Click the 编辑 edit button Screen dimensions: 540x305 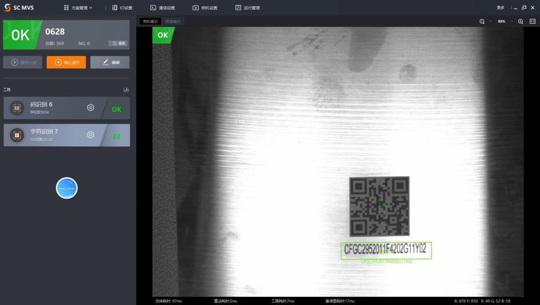tap(110, 62)
